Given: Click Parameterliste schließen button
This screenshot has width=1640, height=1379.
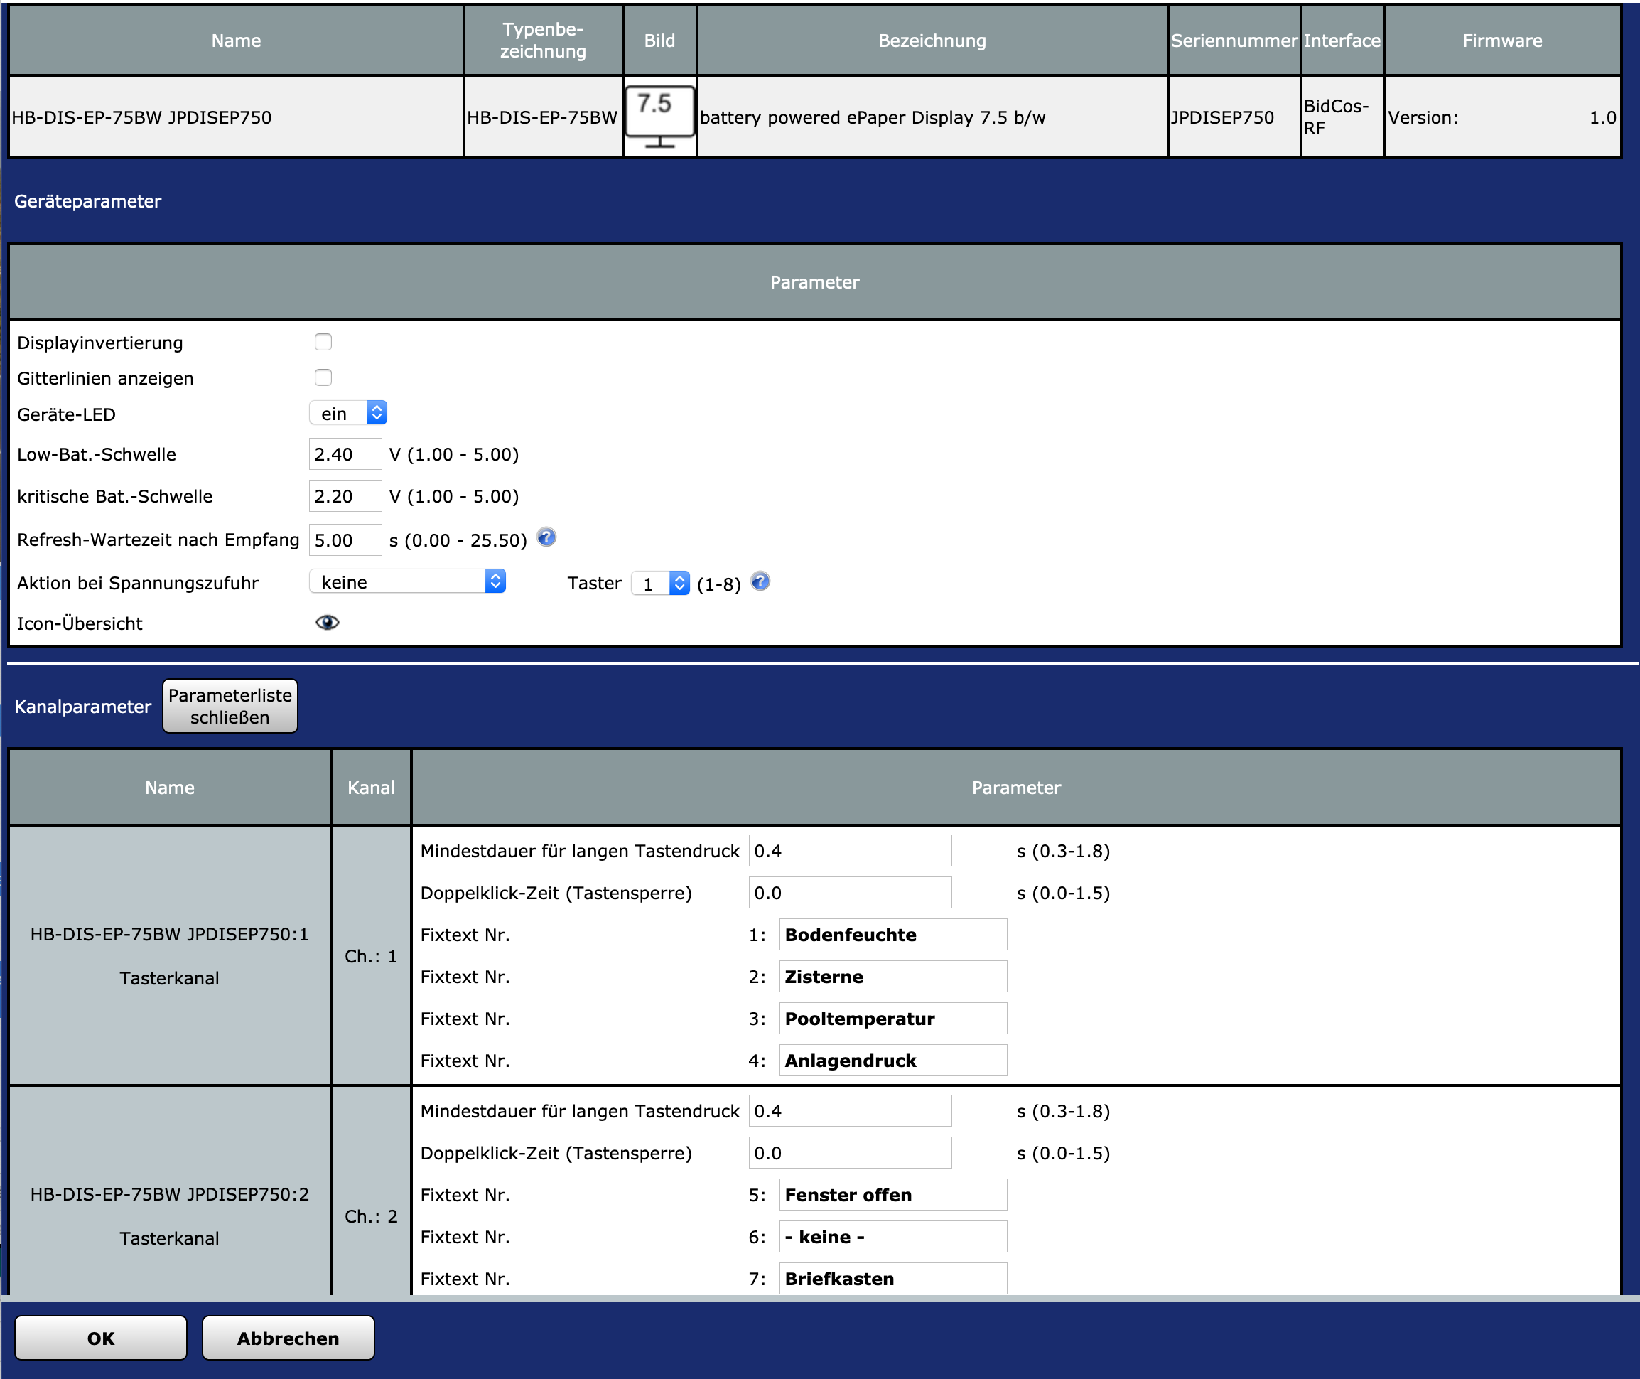Looking at the screenshot, I should coord(230,706).
